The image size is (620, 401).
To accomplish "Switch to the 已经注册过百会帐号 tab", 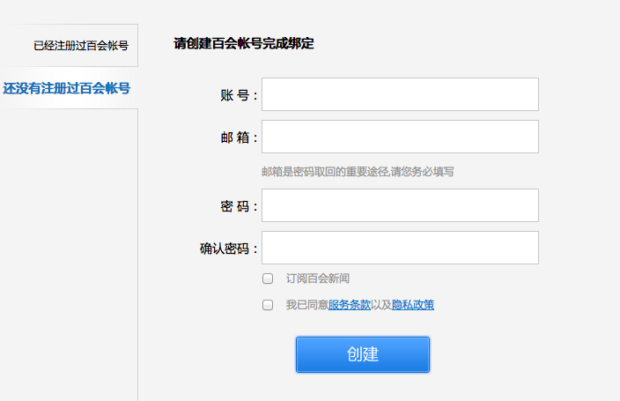I will [80, 46].
